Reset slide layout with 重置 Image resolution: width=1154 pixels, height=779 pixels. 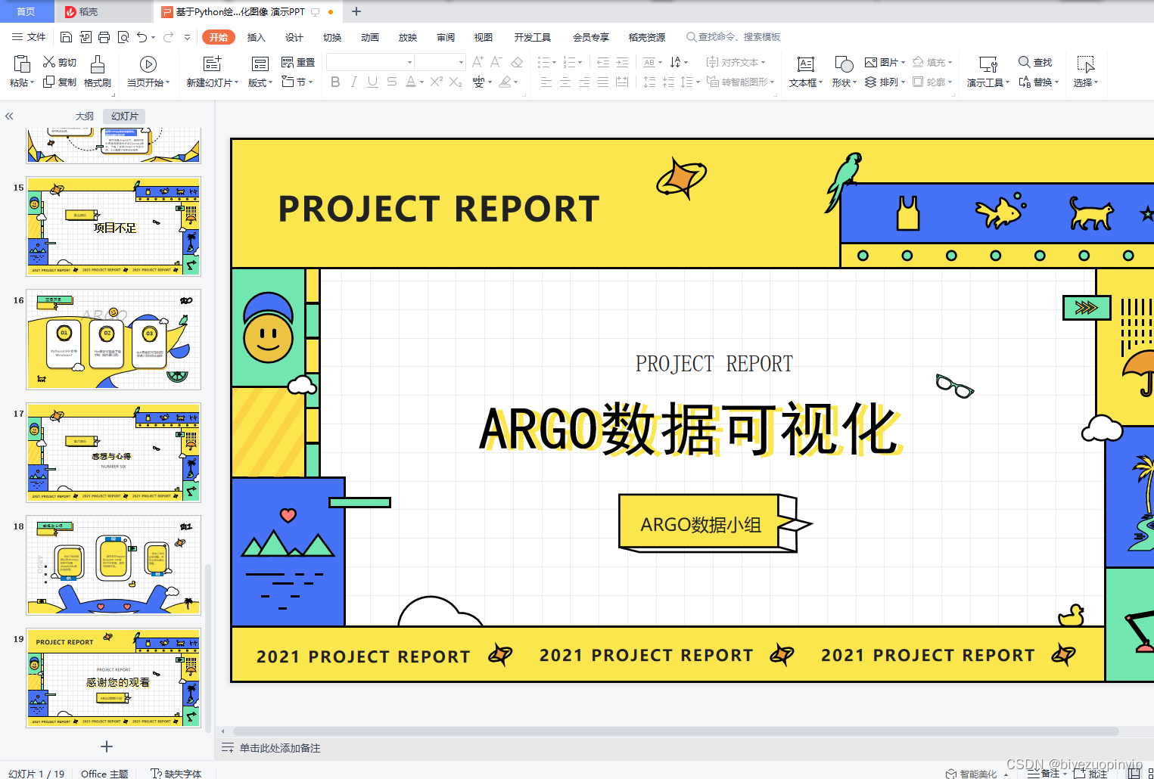pyautogui.click(x=298, y=62)
